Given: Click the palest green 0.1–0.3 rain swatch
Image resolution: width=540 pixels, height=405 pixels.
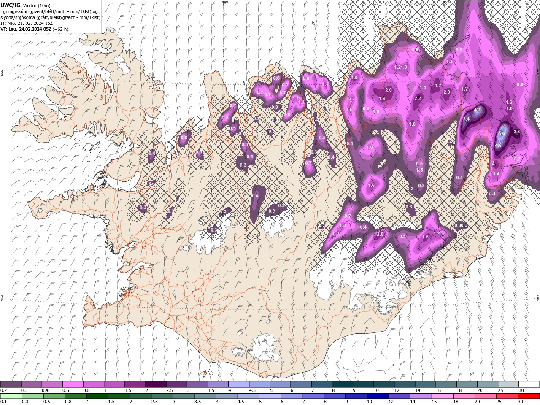Looking at the screenshot, I should pyautogui.click(x=12, y=396).
